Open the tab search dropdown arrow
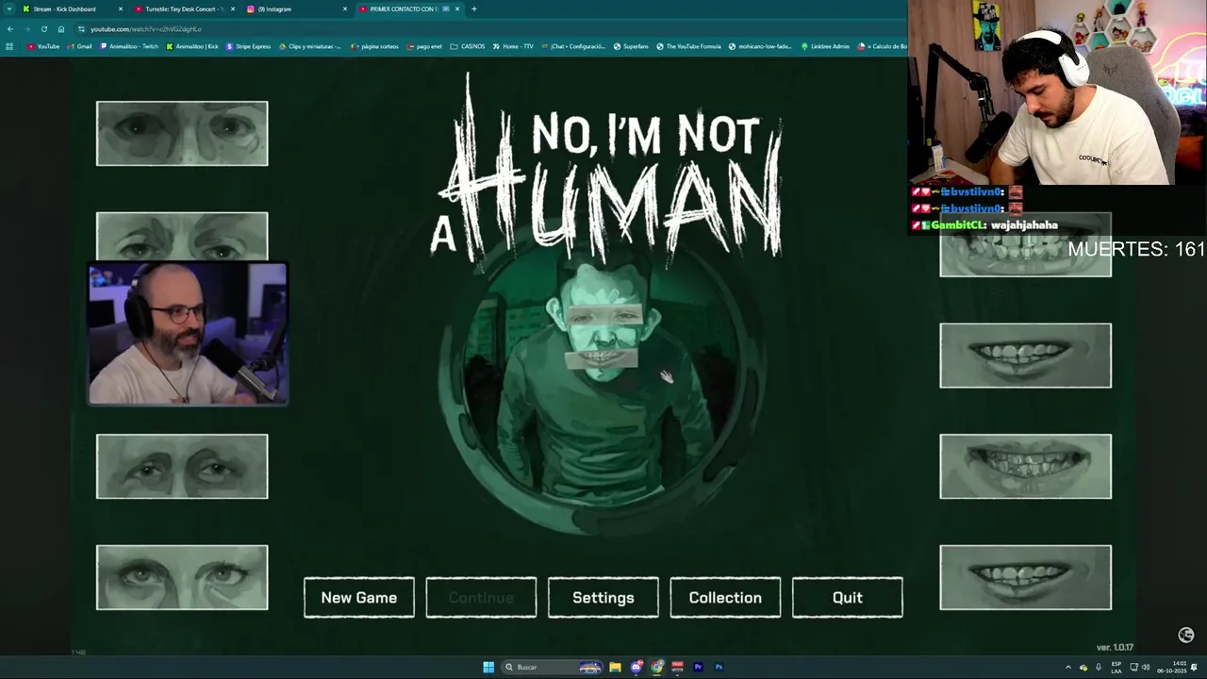The height and width of the screenshot is (679, 1207). (x=9, y=8)
